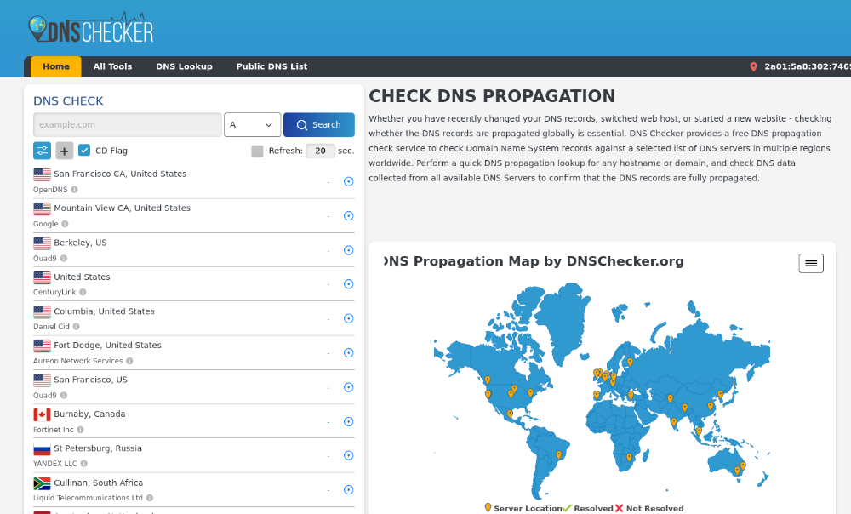Click the DNS Checker logo
The height and width of the screenshot is (514, 851).
click(x=91, y=28)
